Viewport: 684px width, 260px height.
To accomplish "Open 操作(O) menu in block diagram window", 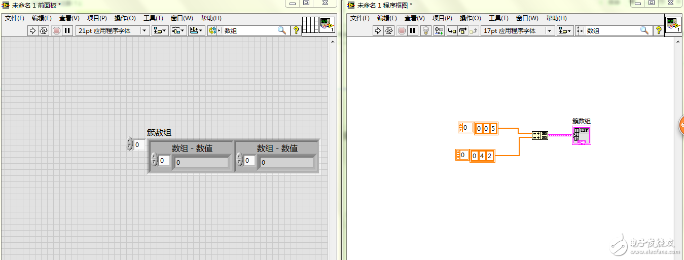I will (x=471, y=18).
